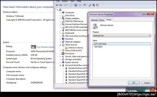
Task: Switch to the Driver tab
Action: 102,20
